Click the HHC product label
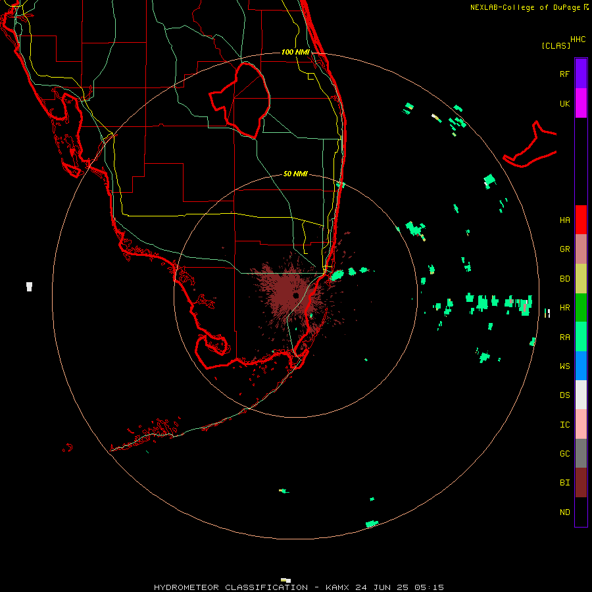Image resolution: width=592 pixels, height=592 pixels. pyautogui.click(x=578, y=39)
